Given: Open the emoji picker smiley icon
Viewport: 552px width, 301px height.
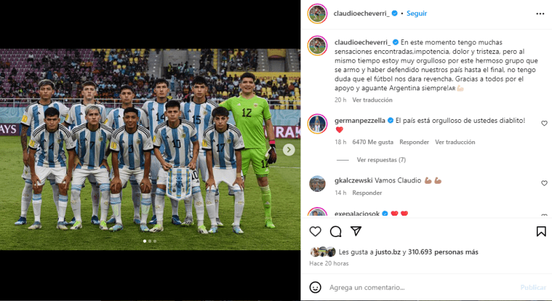Looking at the screenshot, I should (x=315, y=287).
